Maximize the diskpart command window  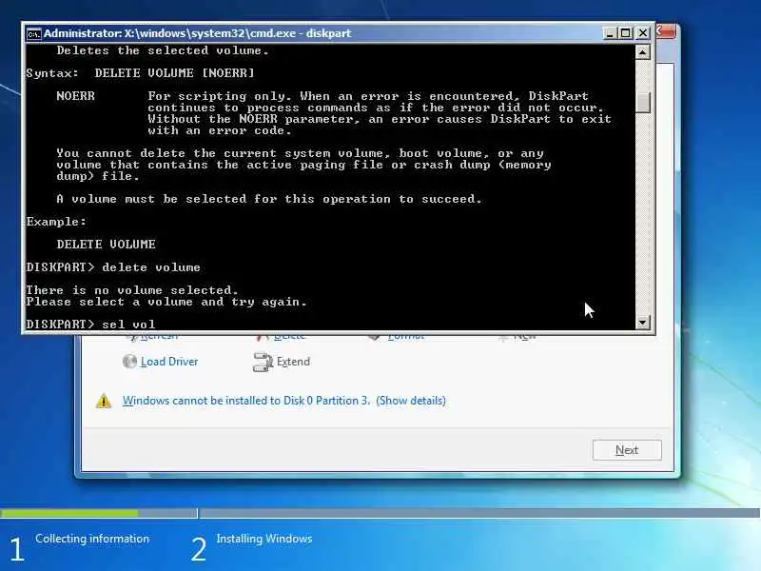(x=626, y=33)
